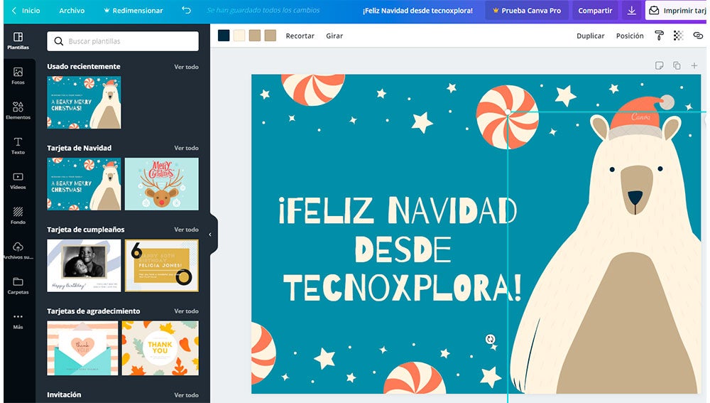Image resolution: width=710 pixels, height=403 pixels.
Task: Click the Tarjeta de cumpleaños heading
Action: pos(86,230)
